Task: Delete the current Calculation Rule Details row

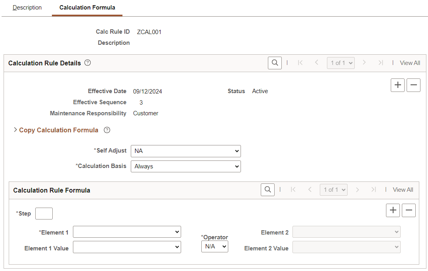Action: [x=413, y=85]
